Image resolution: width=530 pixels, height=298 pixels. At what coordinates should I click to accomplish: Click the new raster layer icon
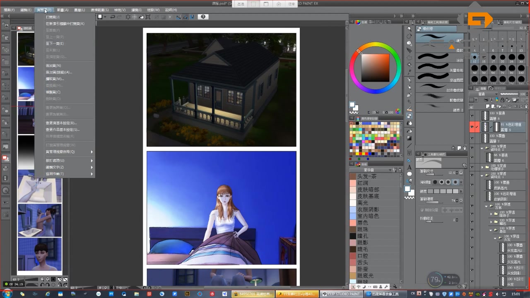[488, 106]
